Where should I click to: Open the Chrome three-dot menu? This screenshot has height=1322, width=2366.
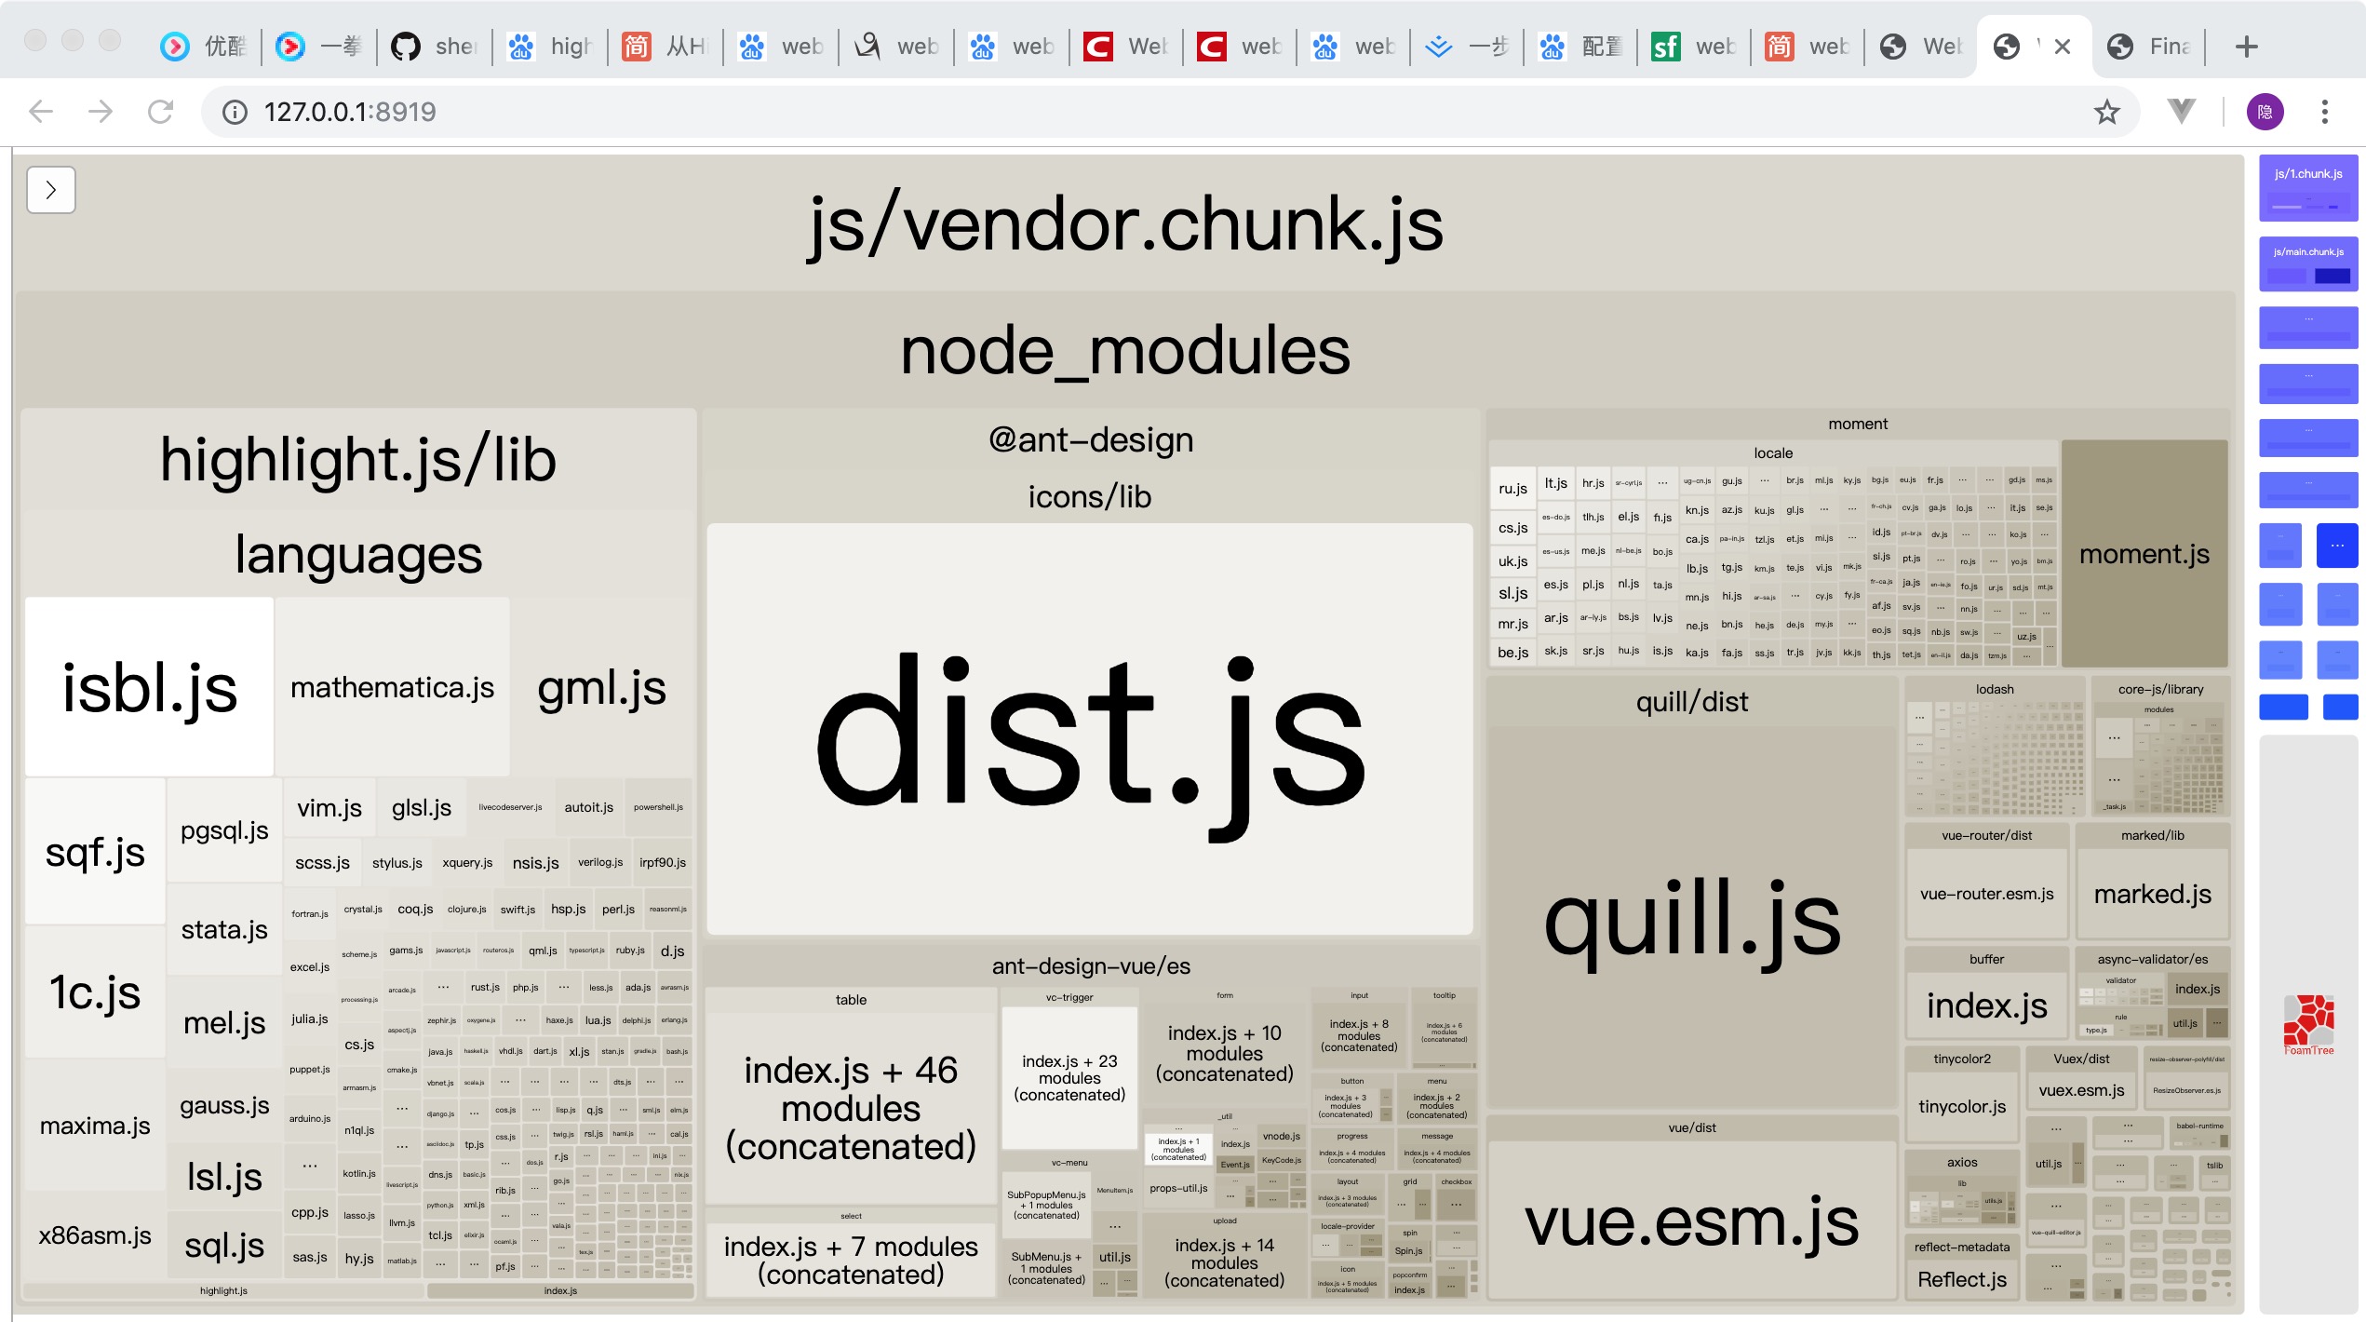tap(2324, 112)
